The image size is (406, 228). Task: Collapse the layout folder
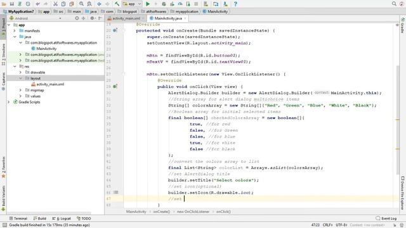point(20,79)
